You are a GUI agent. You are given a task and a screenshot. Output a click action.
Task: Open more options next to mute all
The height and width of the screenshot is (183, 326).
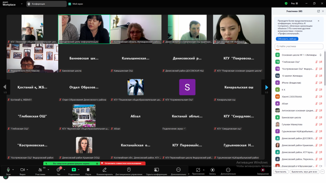tap(322, 172)
